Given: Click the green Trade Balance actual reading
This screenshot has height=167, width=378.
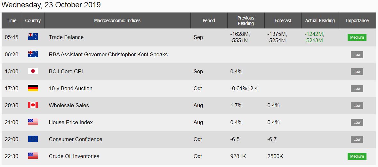Looking at the screenshot, I should 314,37.
